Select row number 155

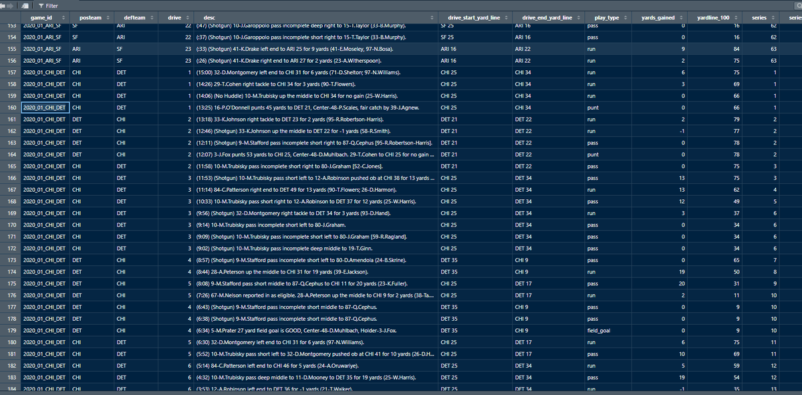(10, 49)
